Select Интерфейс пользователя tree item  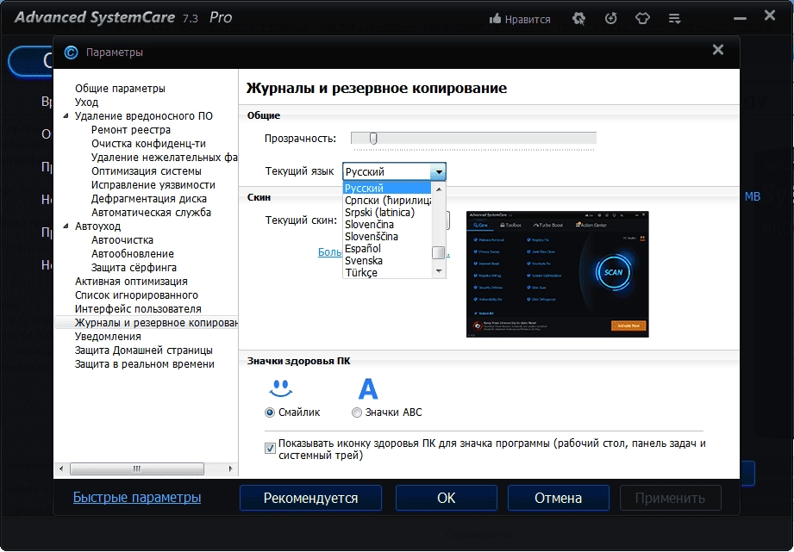coord(138,309)
